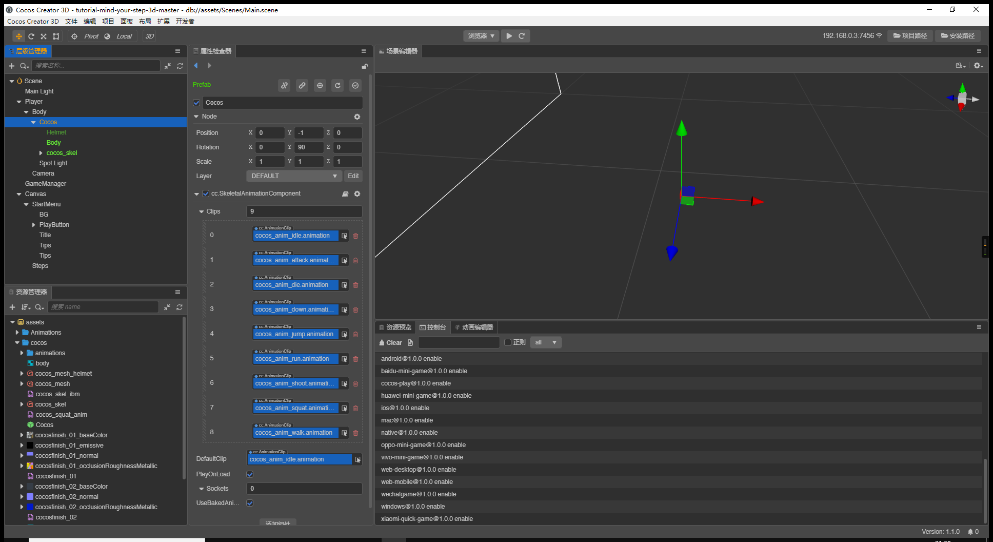Clear the console output
This screenshot has width=993, height=542.
coord(390,342)
